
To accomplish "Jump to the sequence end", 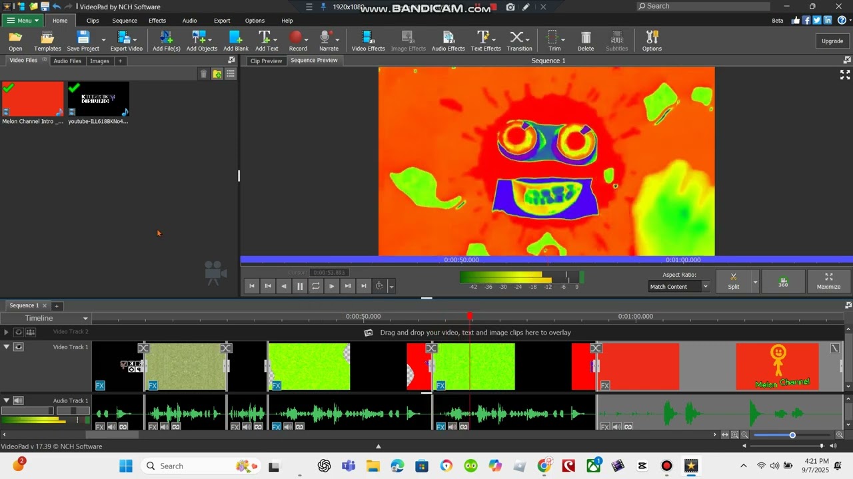I will coord(363,286).
